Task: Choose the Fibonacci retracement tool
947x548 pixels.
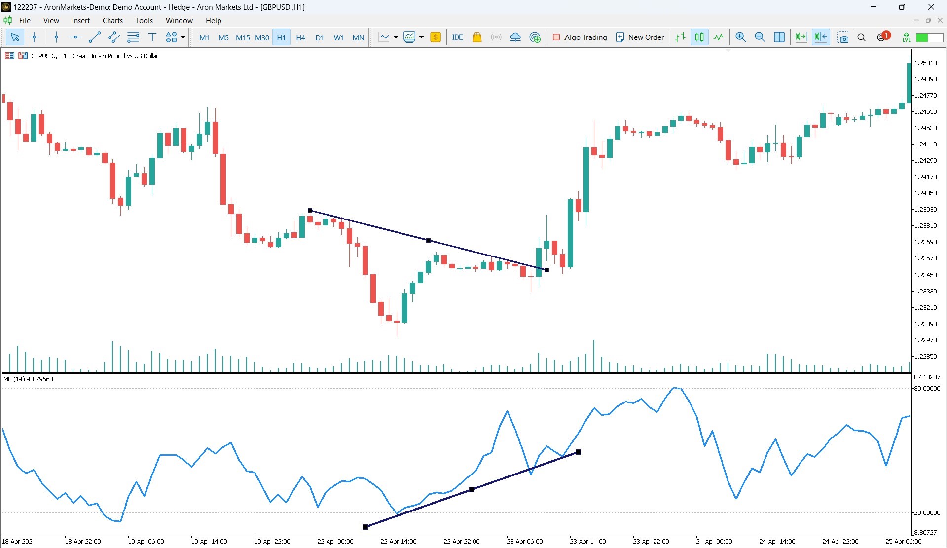Action: click(x=133, y=37)
